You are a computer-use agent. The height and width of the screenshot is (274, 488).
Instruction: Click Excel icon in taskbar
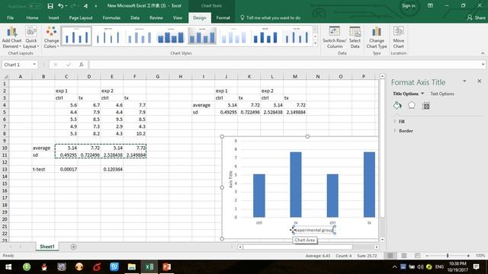149,267
